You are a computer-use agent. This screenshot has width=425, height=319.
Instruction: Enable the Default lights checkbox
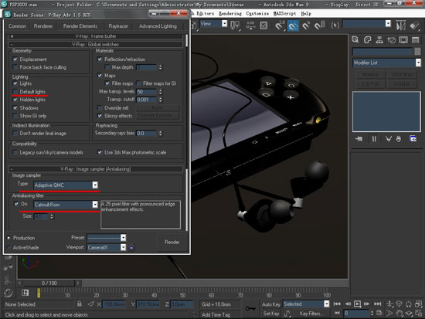click(x=15, y=91)
